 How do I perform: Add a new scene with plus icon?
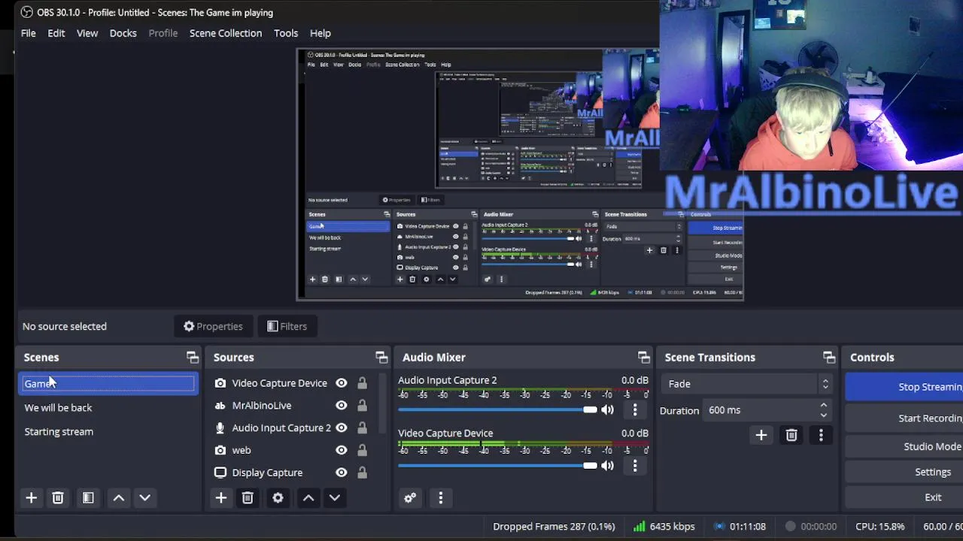pos(31,497)
